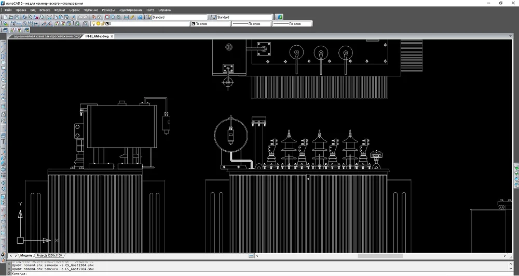Click the New document icon
The image size is (519, 276).
point(4,17)
